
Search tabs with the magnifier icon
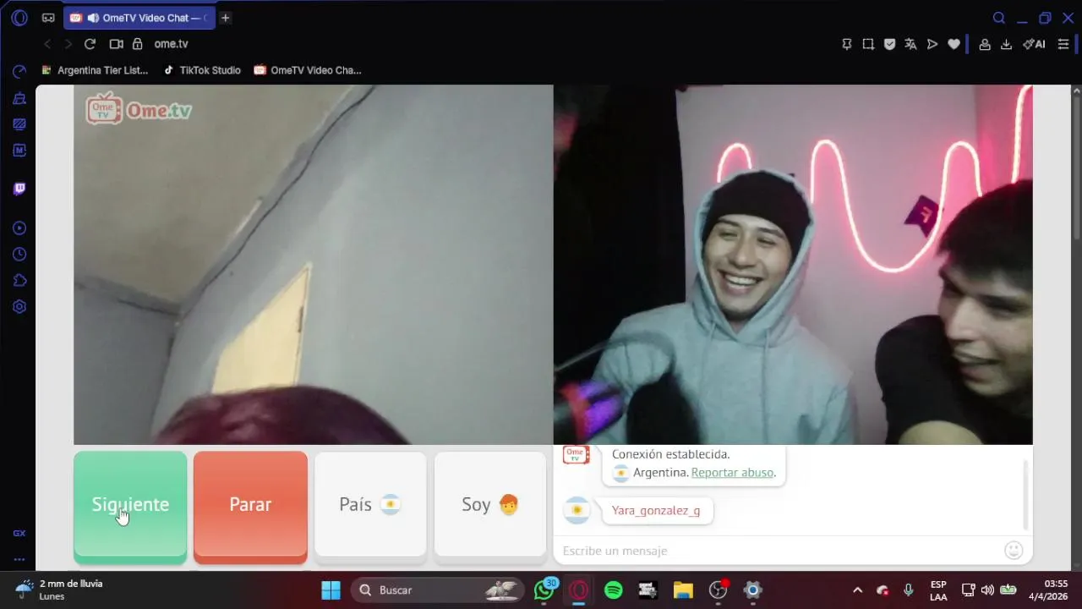(x=999, y=18)
